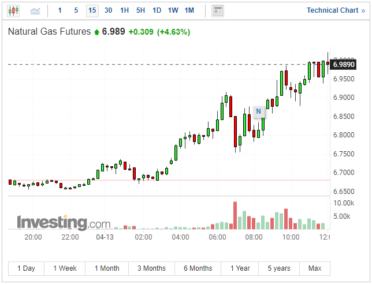
Task: Switch to area chart type icon
Action: click(35, 10)
